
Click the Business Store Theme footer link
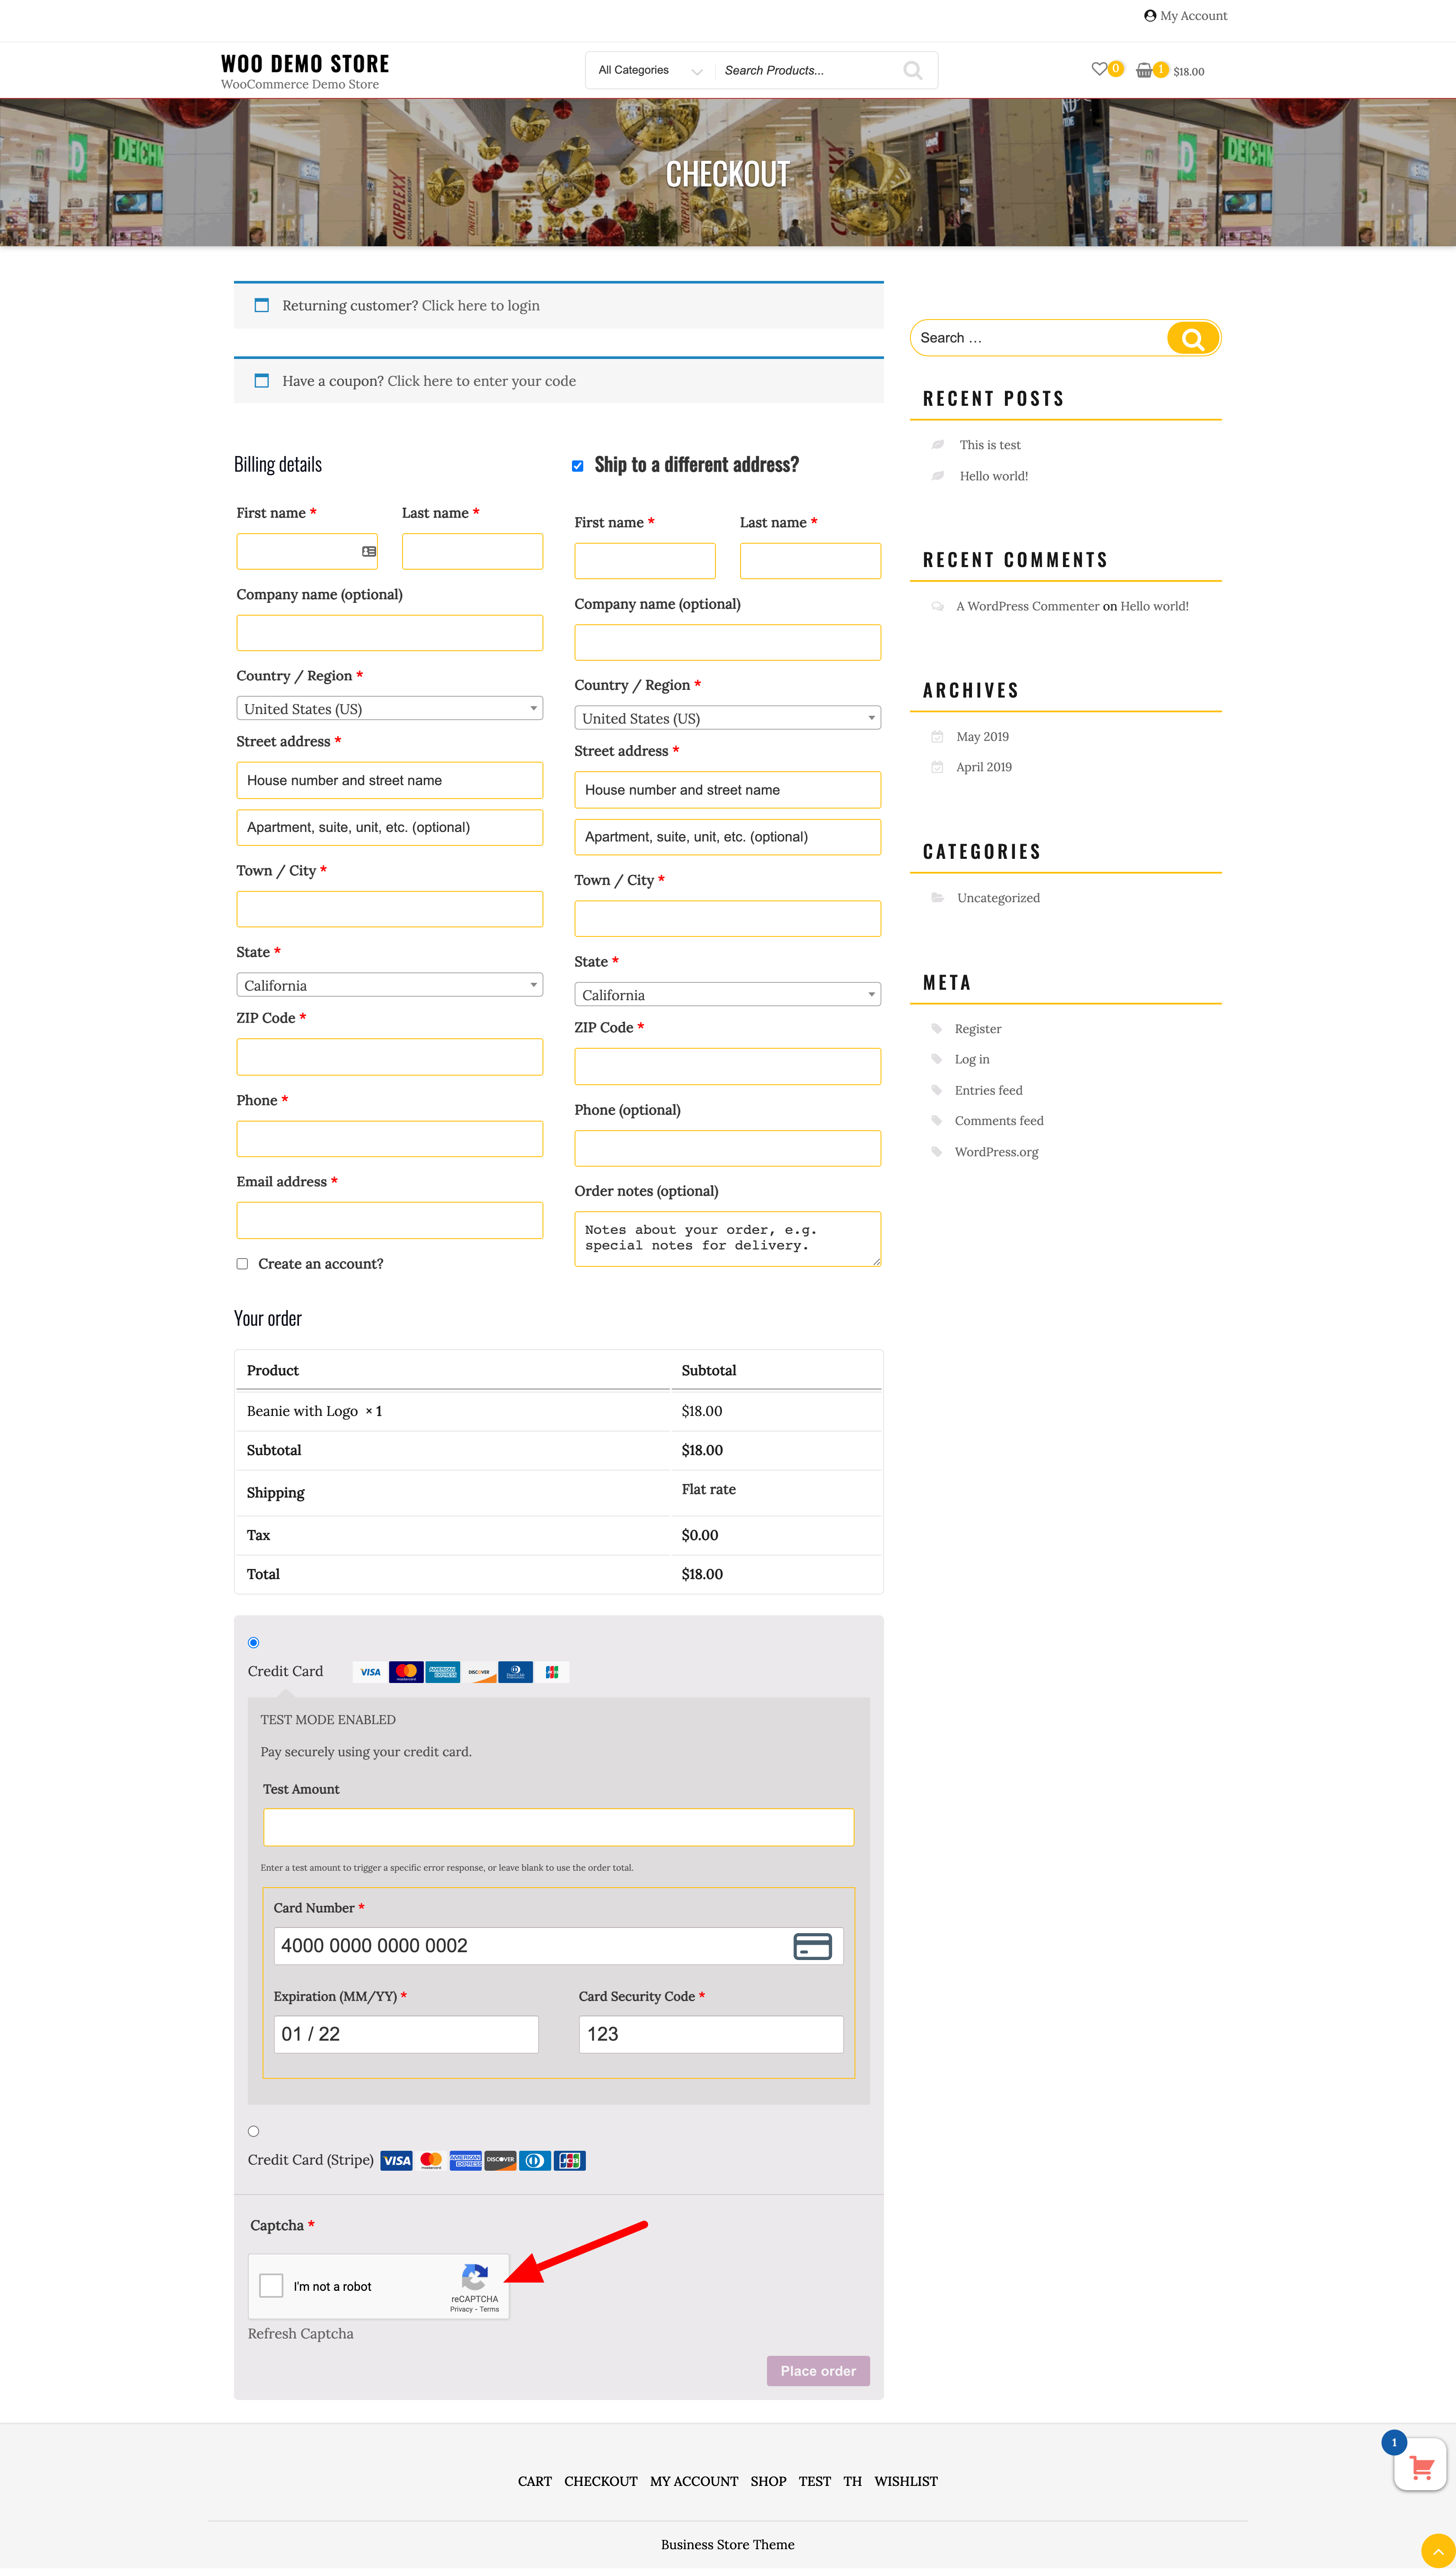click(x=728, y=2545)
